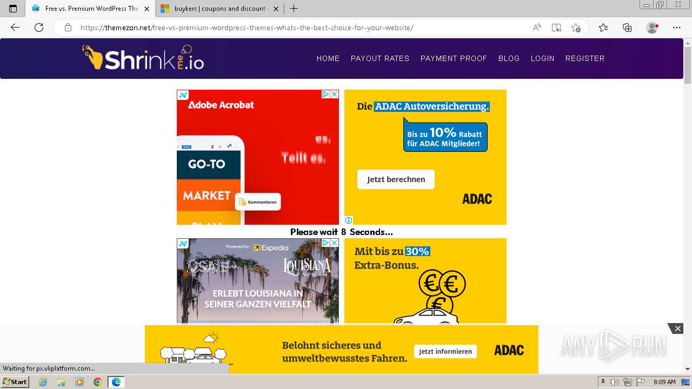
Task: Click Jetzt informieren in bottom banner
Action: [x=445, y=351]
